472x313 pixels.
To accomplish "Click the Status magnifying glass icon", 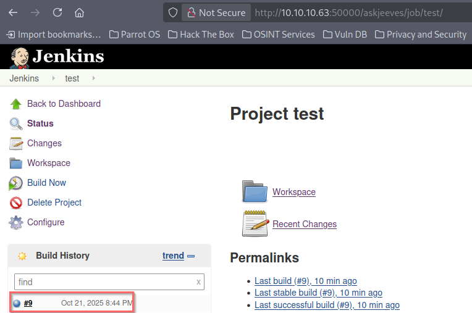I will pos(16,123).
